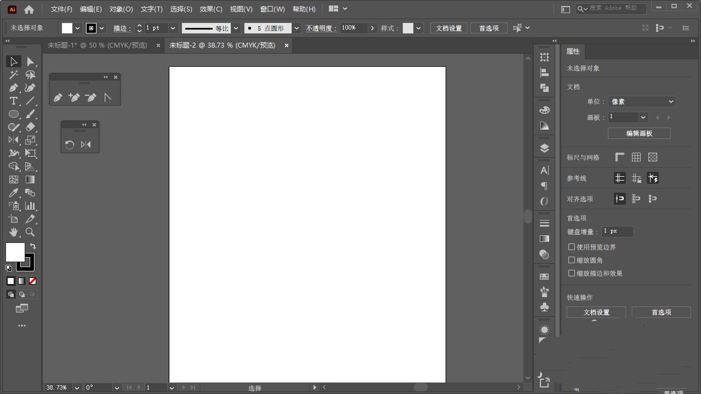The image size is (701, 394).
Task: Click 首选项 under 快速操作
Action: (x=661, y=312)
